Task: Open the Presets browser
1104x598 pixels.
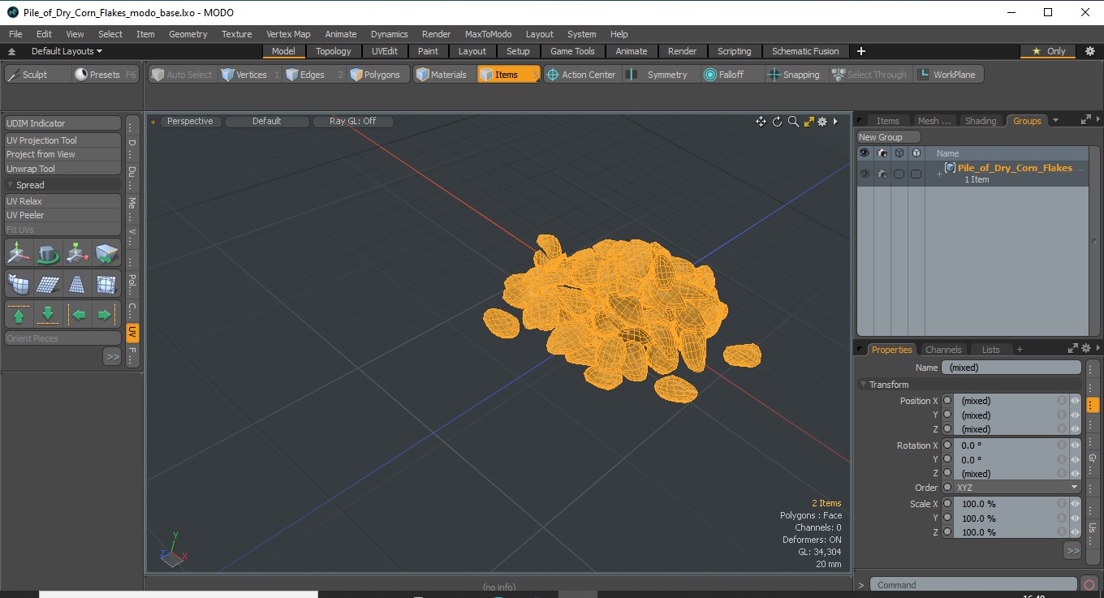Action: (106, 75)
